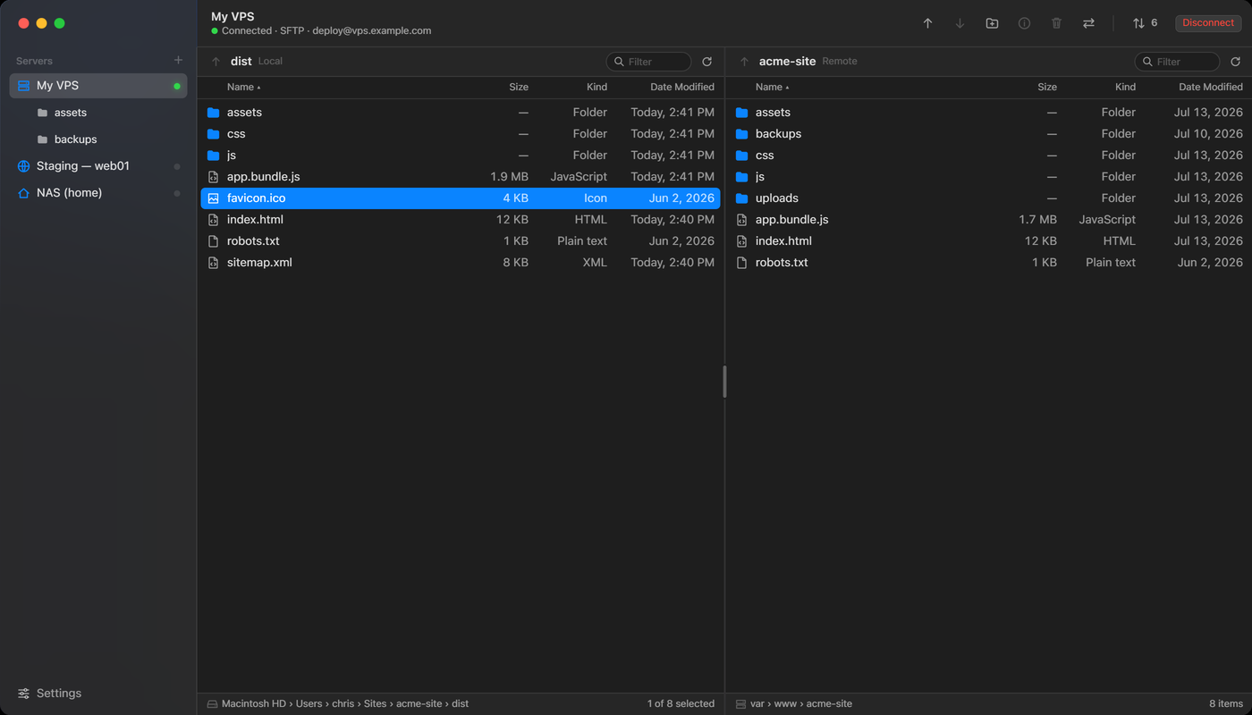The width and height of the screenshot is (1252, 715).
Task: Click the synchronize arrows icon
Action: pyautogui.click(x=1088, y=23)
